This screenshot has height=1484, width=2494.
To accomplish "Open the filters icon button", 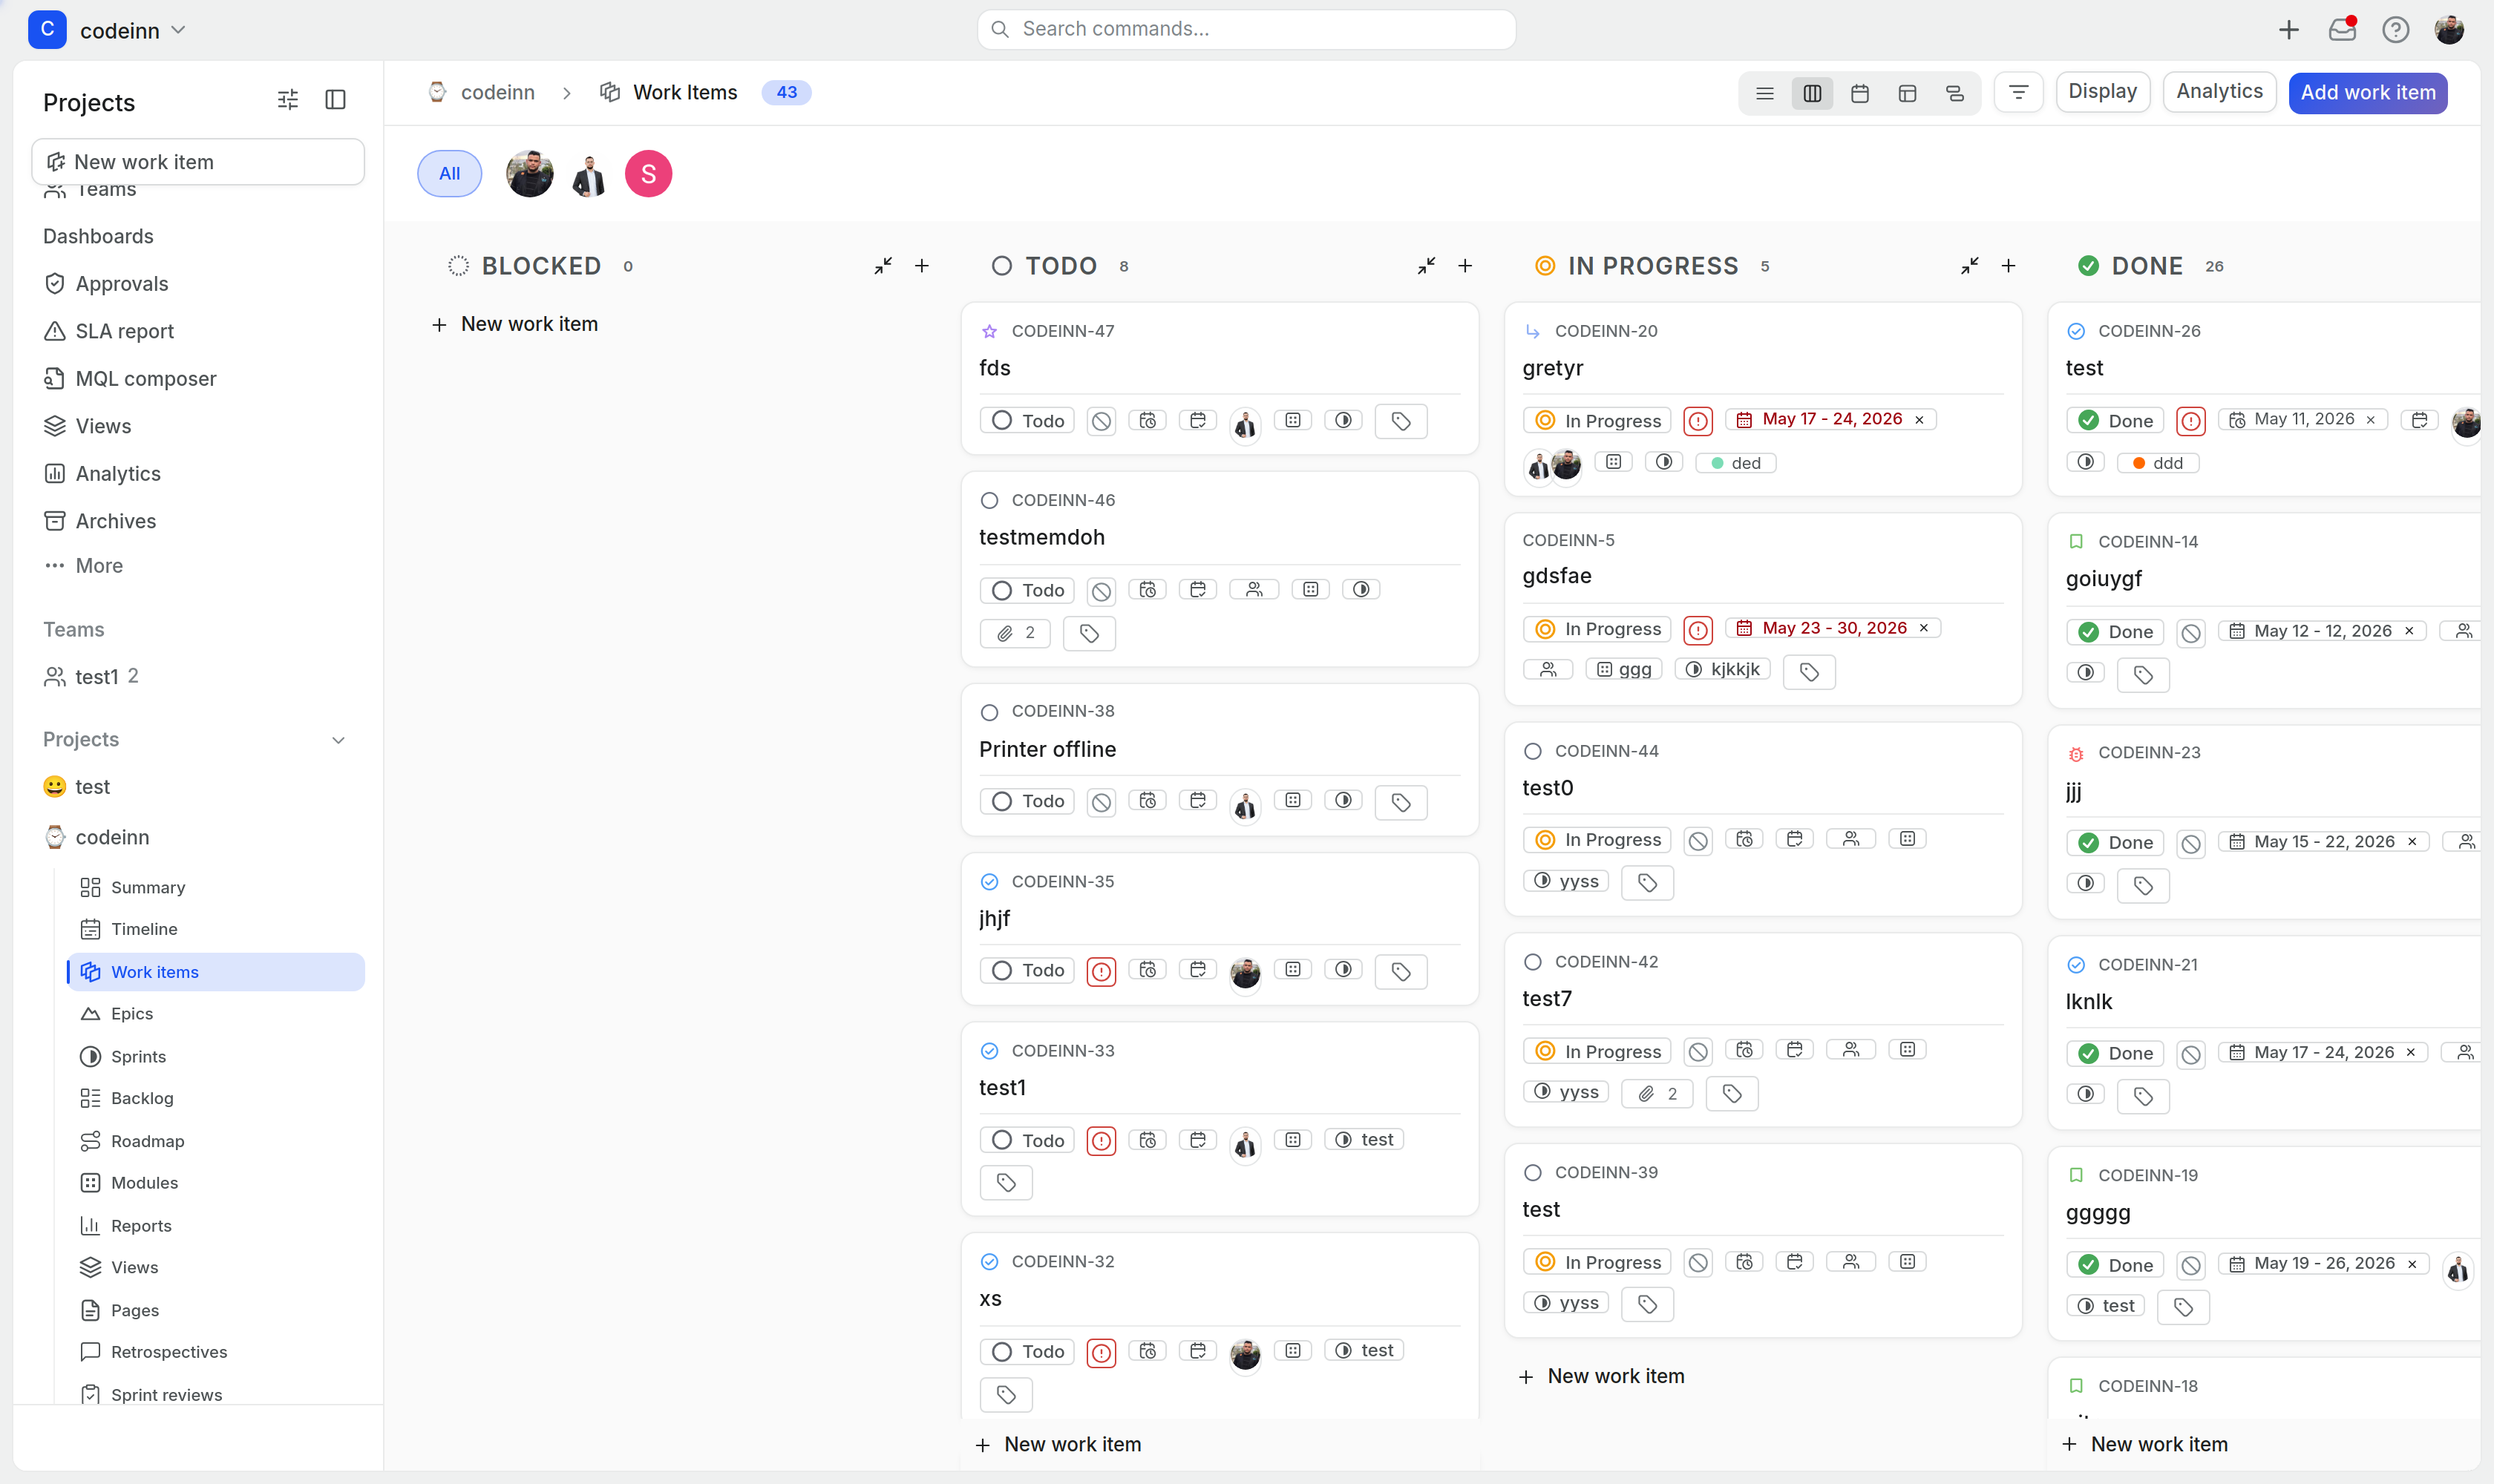I will click(x=2019, y=93).
